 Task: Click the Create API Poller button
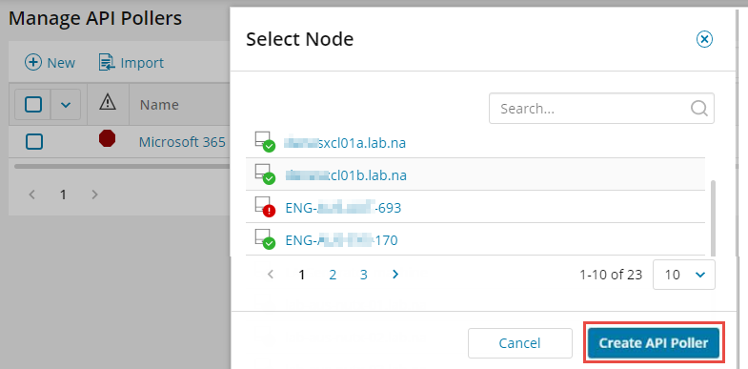point(654,342)
